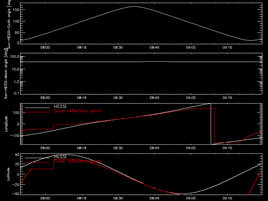Image resolution: width=268 pixels, height=201 pixels.
Task: Click the 100 tick on Earth angle plot
Action: pos(16,21)
